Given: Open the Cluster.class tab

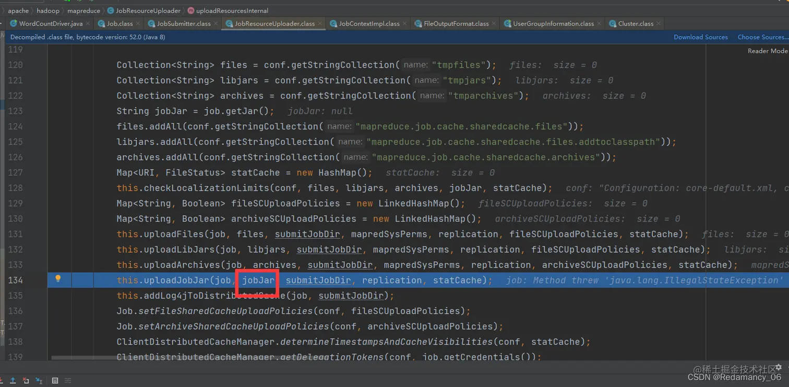Looking at the screenshot, I should click(x=636, y=24).
